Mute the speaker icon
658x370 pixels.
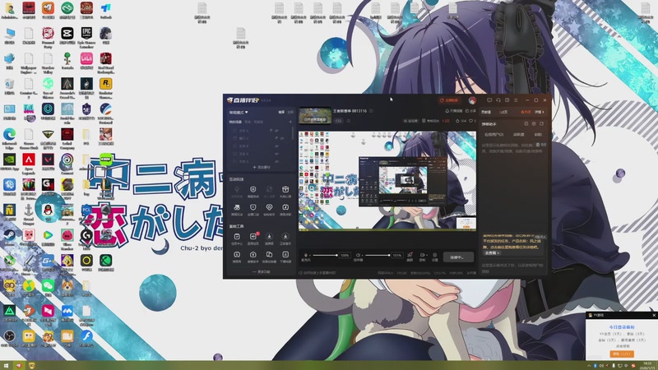tap(358, 255)
